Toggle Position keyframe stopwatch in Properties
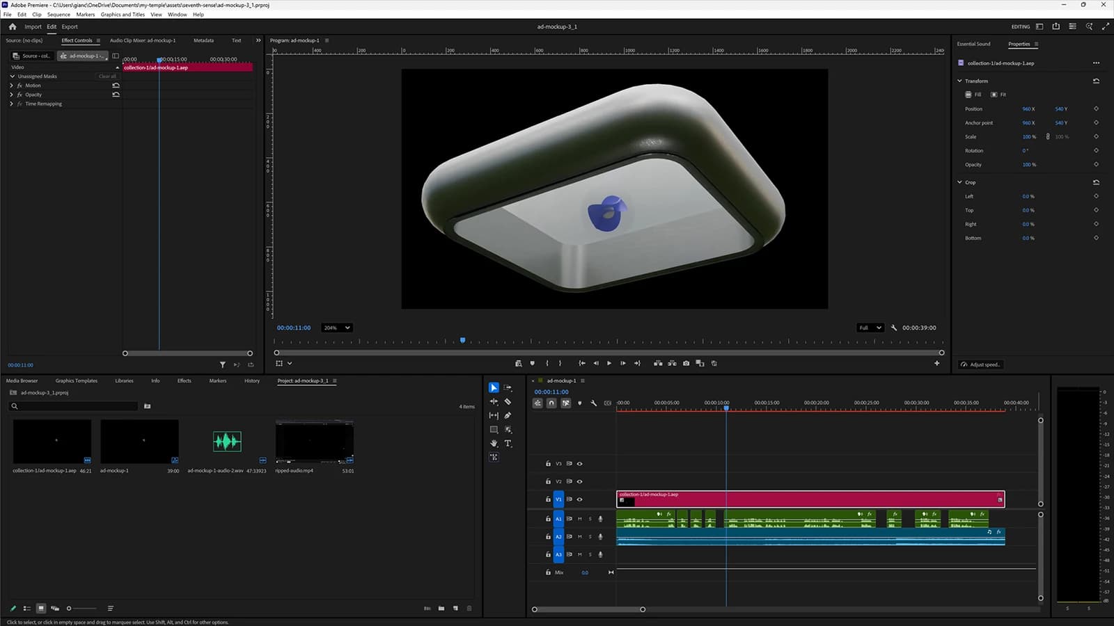The height and width of the screenshot is (626, 1114). (x=1096, y=109)
